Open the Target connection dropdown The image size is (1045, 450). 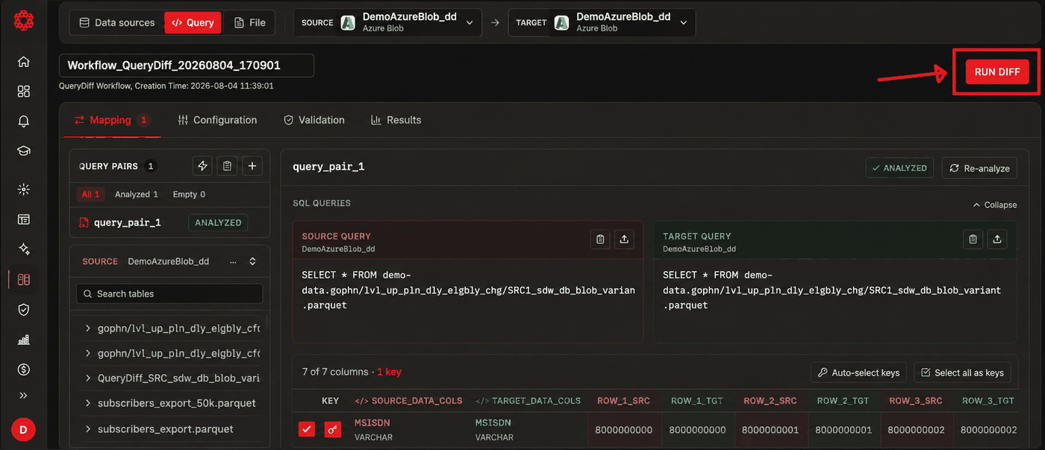[x=602, y=22]
